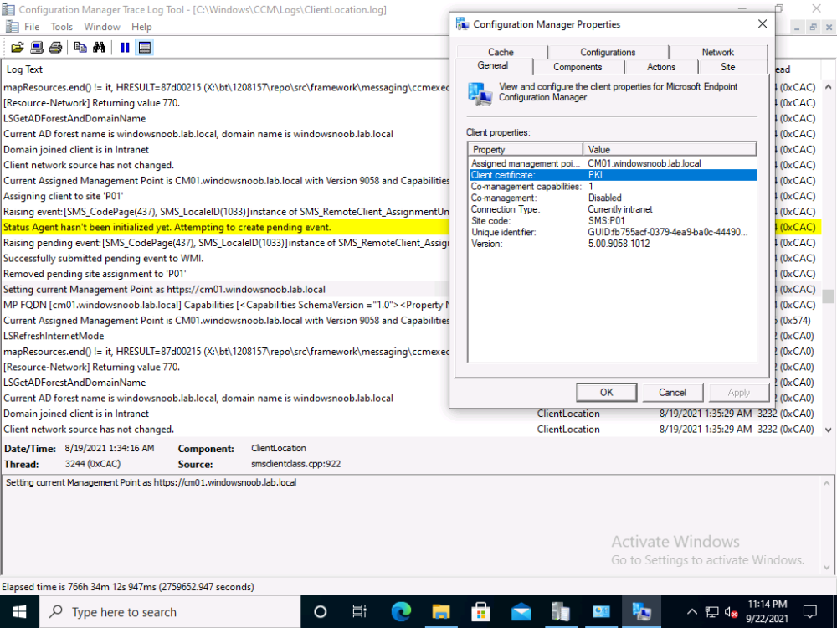
Task: Select the "LSRefreshInternetMode" log row
Action: tap(225, 336)
